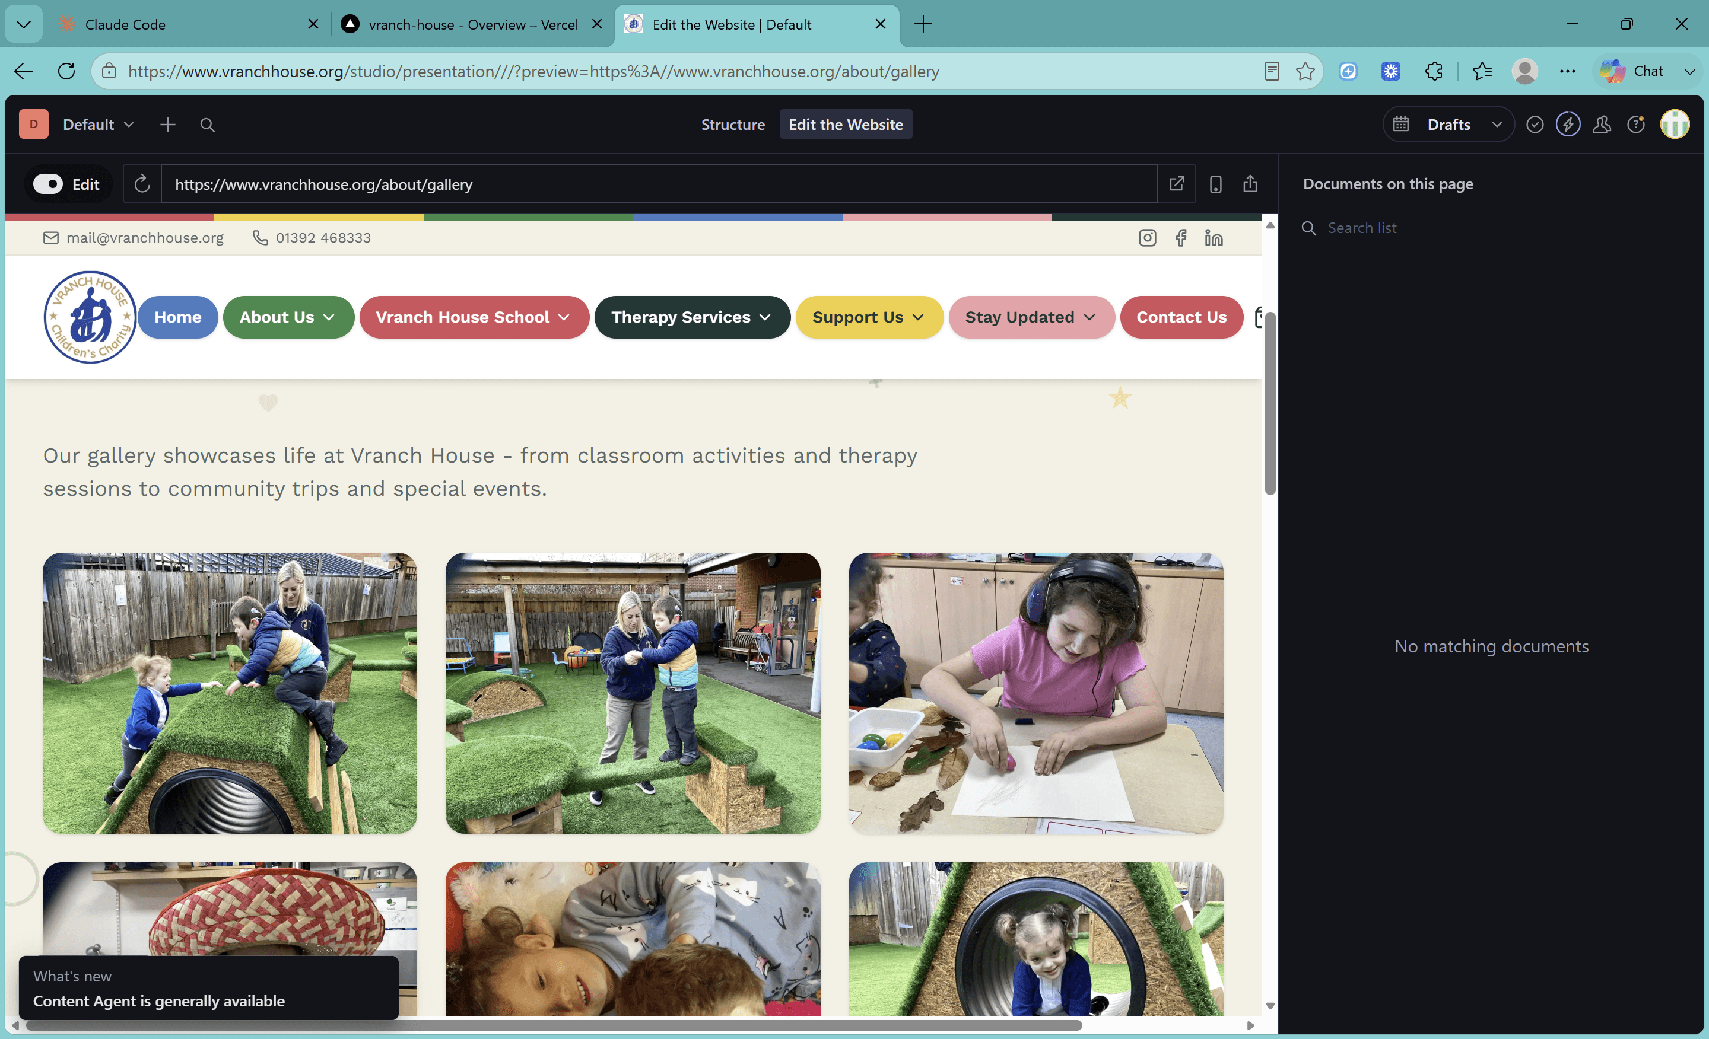Toggle the Edit mode switch
This screenshot has width=1709, height=1039.
coord(48,184)
